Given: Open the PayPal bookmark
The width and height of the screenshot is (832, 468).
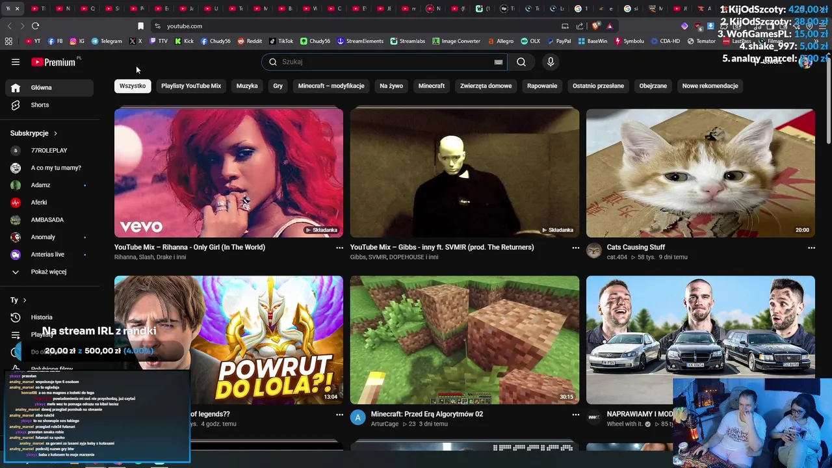Looking at the screenshot, I should 559,41.
